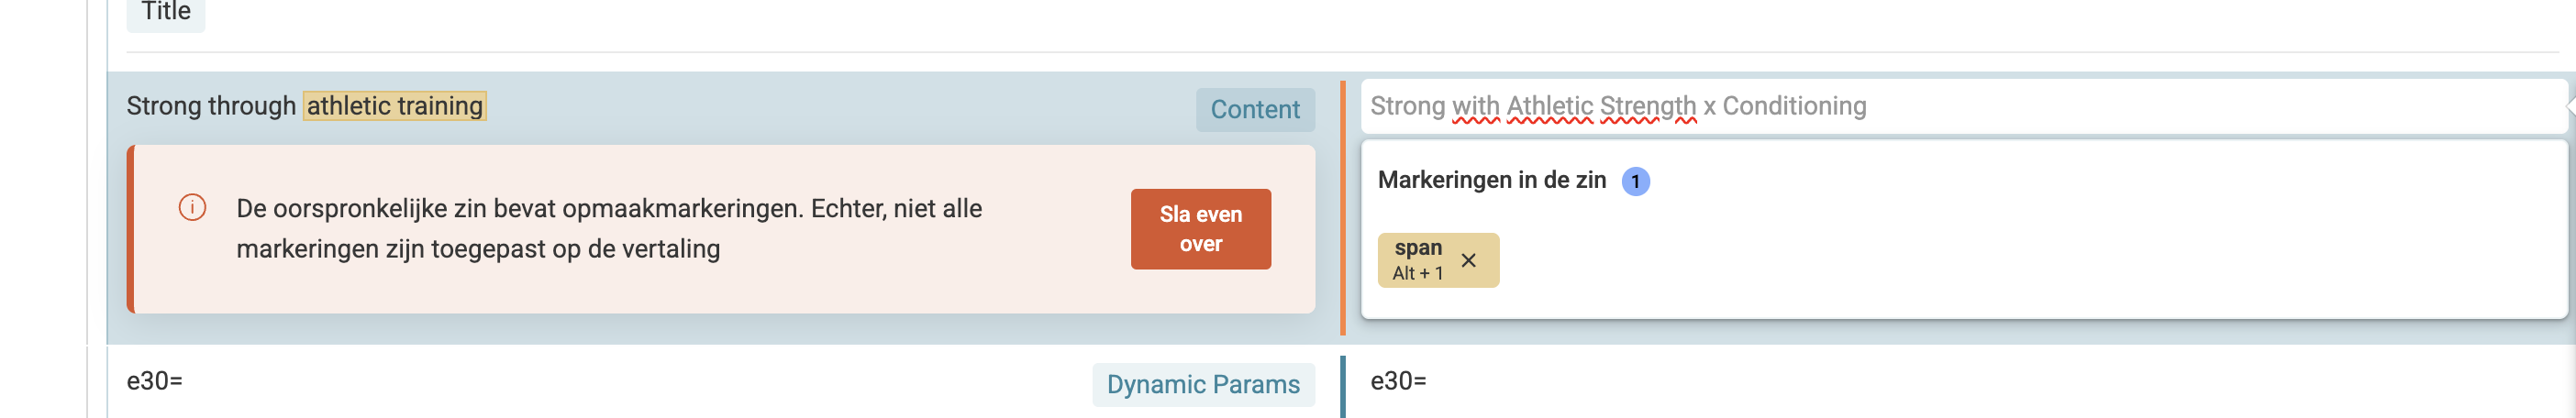The height and width of the screenshot is (418, 2576).
Task: Select the Dynamic Params type label
Action: pos(1202,385)
